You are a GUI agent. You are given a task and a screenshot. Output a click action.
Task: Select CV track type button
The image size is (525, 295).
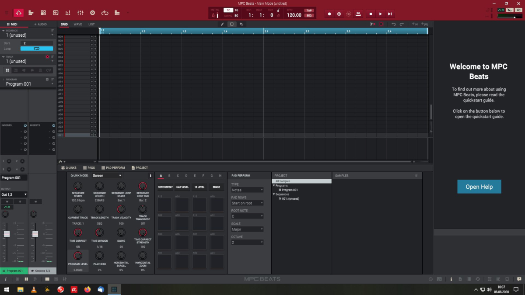[x=49, y=70]
